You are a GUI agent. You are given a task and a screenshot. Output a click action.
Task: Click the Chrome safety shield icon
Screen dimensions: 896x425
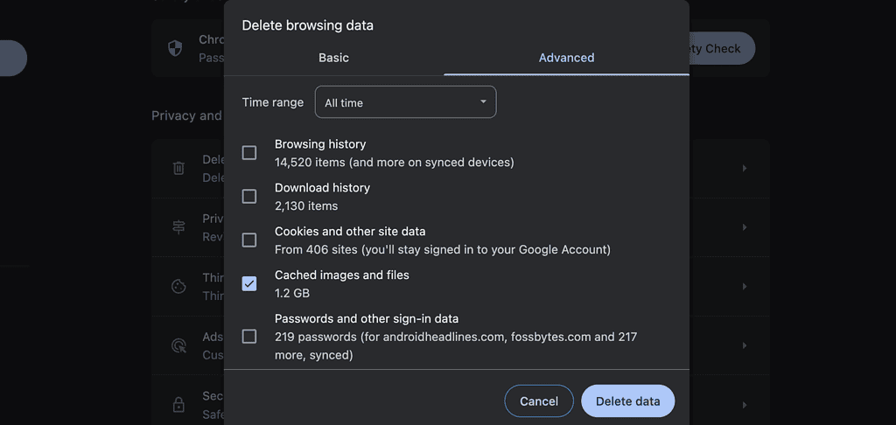tap(175, 48)
